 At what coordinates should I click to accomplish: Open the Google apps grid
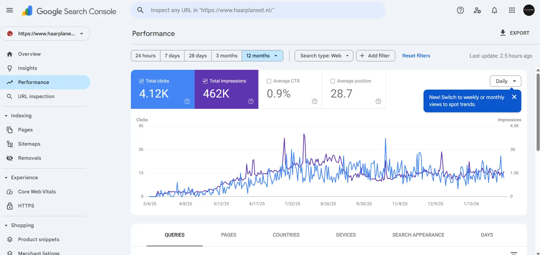click(x=512, y=10)
